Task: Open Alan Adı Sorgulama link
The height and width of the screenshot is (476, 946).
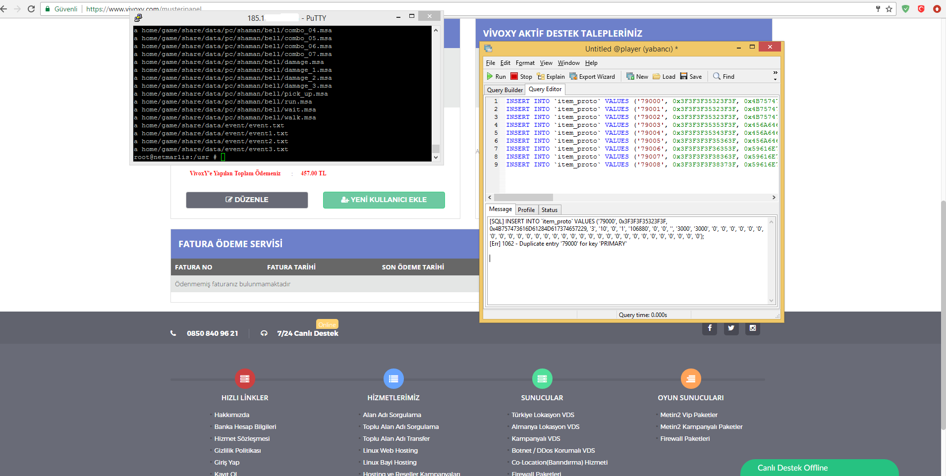Action: coord(391,415)
